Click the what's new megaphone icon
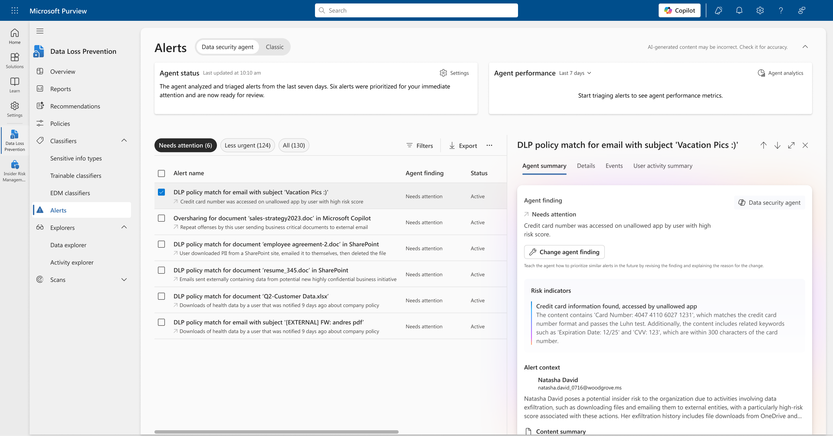This screenshot has width=833, height=436. [x=718, y=10]
